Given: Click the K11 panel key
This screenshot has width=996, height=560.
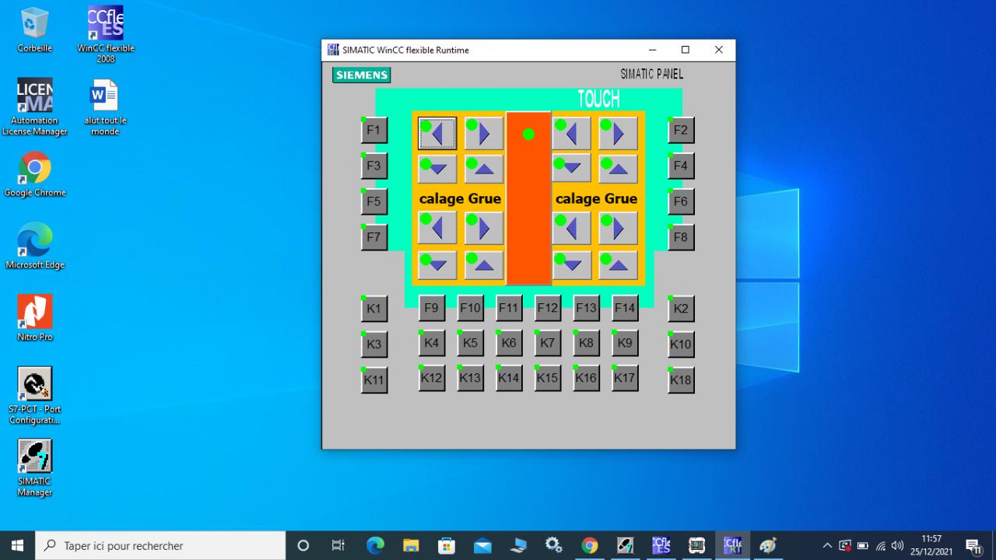Looking at the screenshot, I should 374,380.
